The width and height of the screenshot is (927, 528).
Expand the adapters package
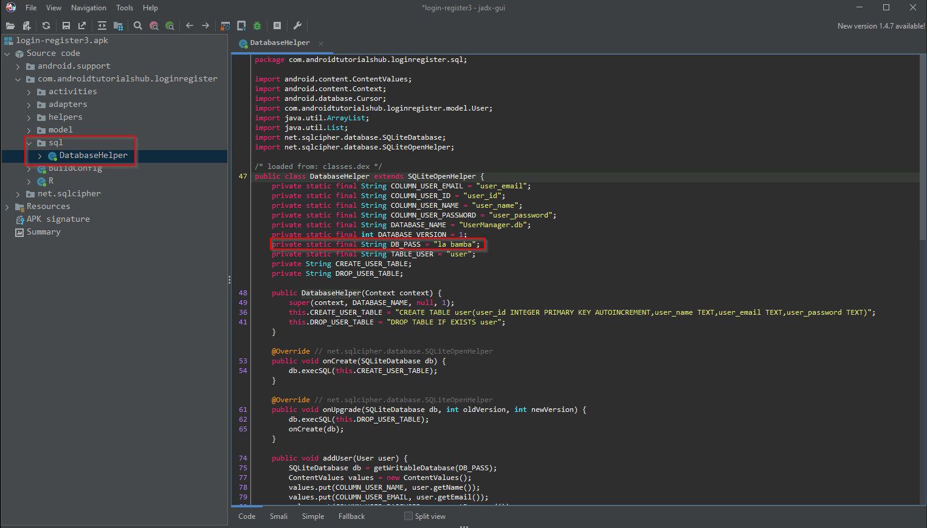click(x=29, y=105)
